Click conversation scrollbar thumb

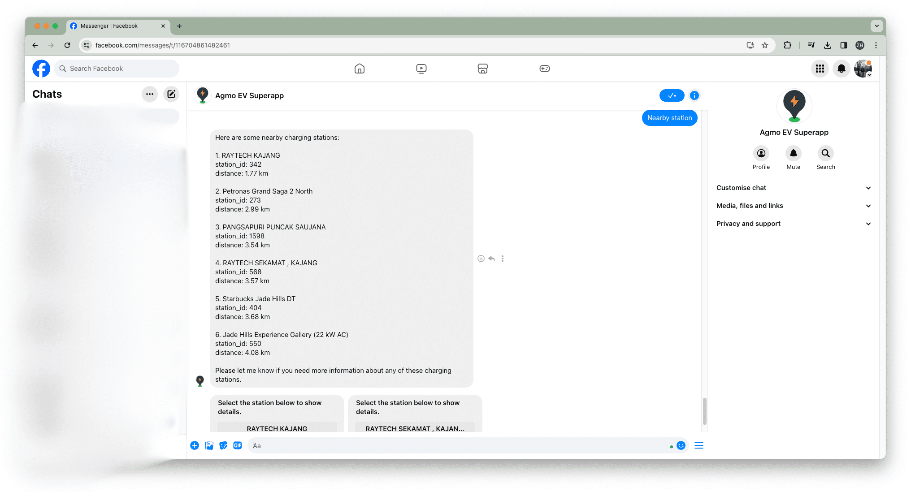click(x=705, y=410)
